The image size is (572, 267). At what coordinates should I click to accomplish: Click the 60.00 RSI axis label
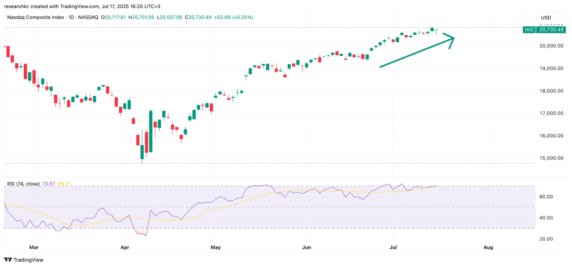coord(546,197)
